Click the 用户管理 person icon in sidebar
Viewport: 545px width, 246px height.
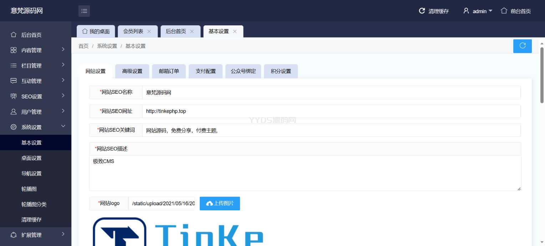[x=14, y=112]
